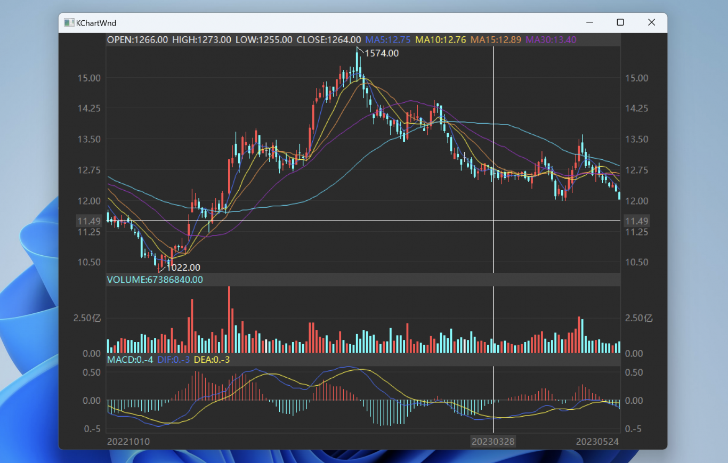Click the left axis 12.00 price label
Image resolution: width=728 pixels, height=463 pixels.
89,201
